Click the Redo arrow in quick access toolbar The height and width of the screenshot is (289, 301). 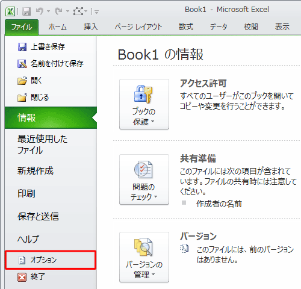pyautogui.click(x=58, y=11)
